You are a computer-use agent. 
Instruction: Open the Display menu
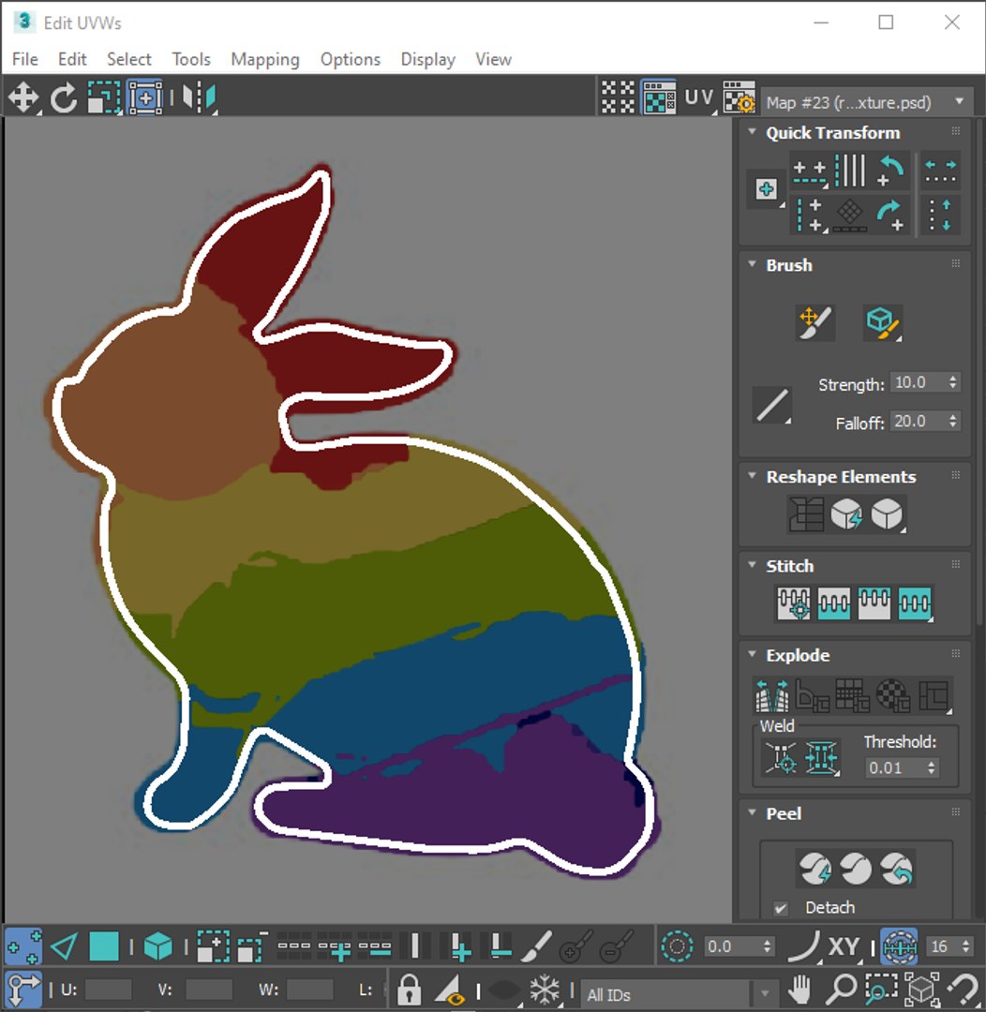[428, 59]
